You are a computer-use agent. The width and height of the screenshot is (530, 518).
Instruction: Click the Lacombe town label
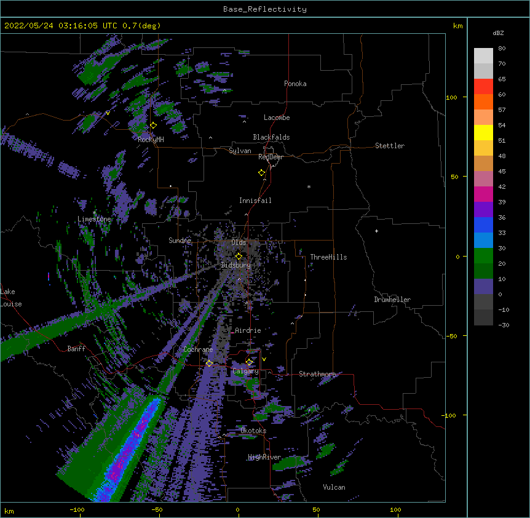pos(277,118)
